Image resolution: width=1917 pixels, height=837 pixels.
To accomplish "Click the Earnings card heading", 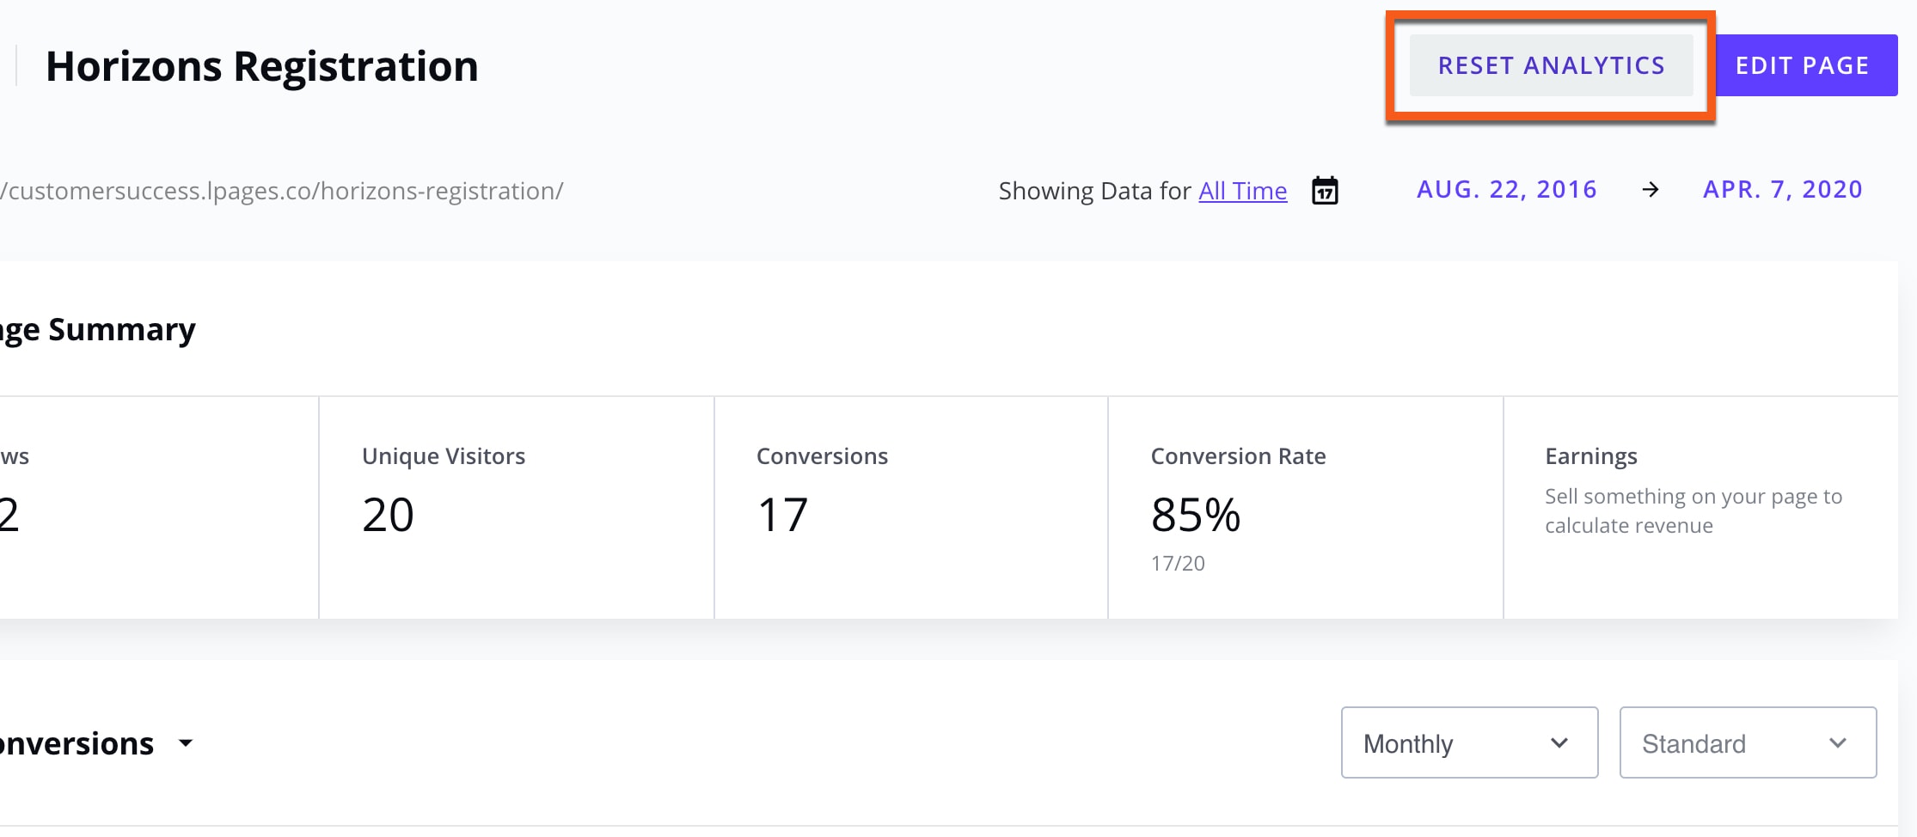I will click(x=1591, y=456).
